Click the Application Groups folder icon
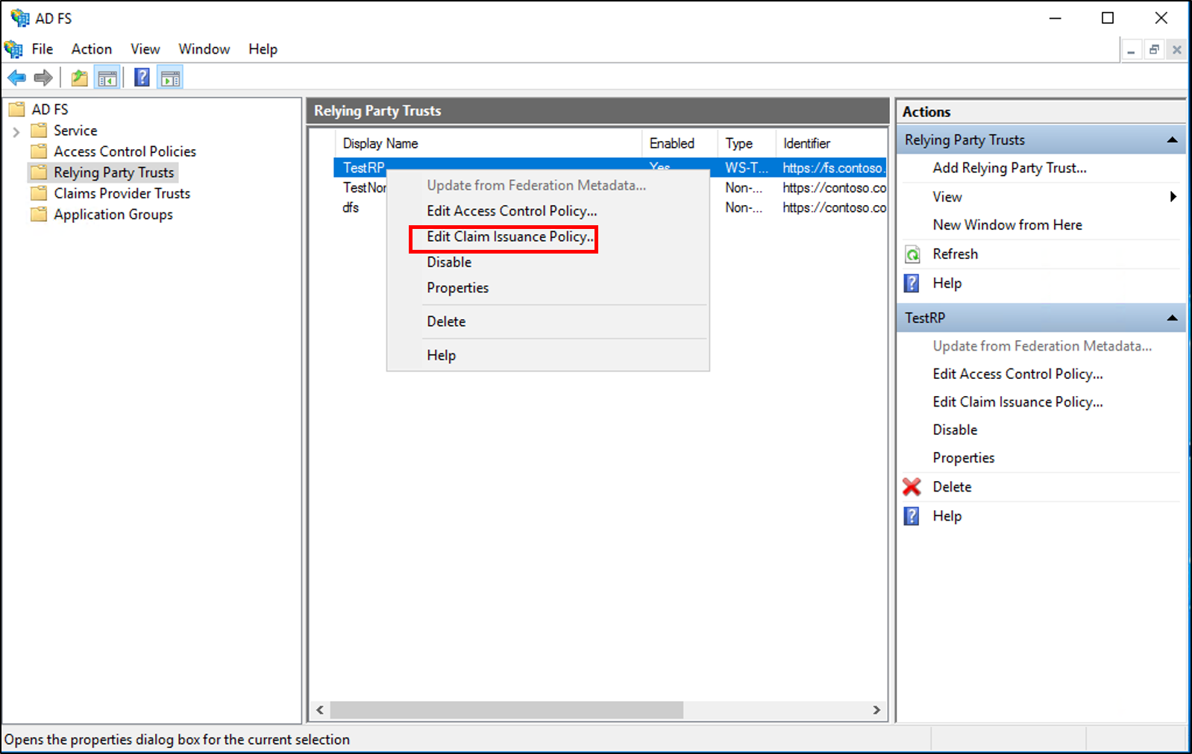The width and height of the screenshot is (1192, 754). 39,214
